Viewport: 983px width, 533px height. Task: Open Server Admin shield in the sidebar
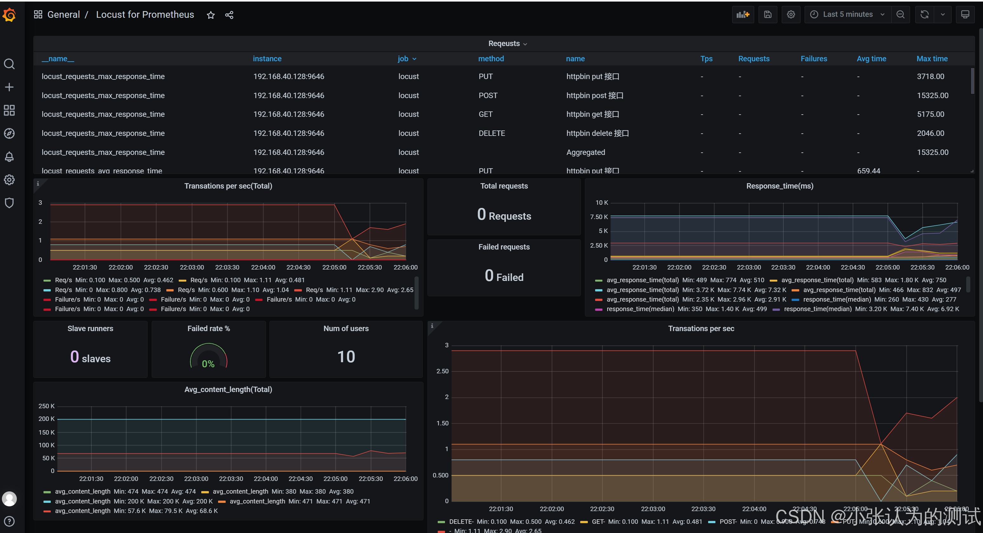[x=9, y=203]
